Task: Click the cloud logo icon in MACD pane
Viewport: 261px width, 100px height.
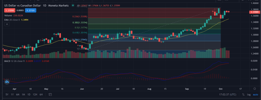Action: (x=7, y=82)
